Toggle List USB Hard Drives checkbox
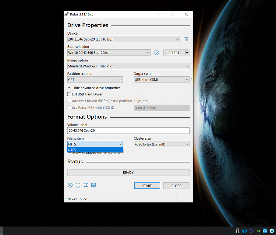276x235 pixels. (x=69, y=94)
